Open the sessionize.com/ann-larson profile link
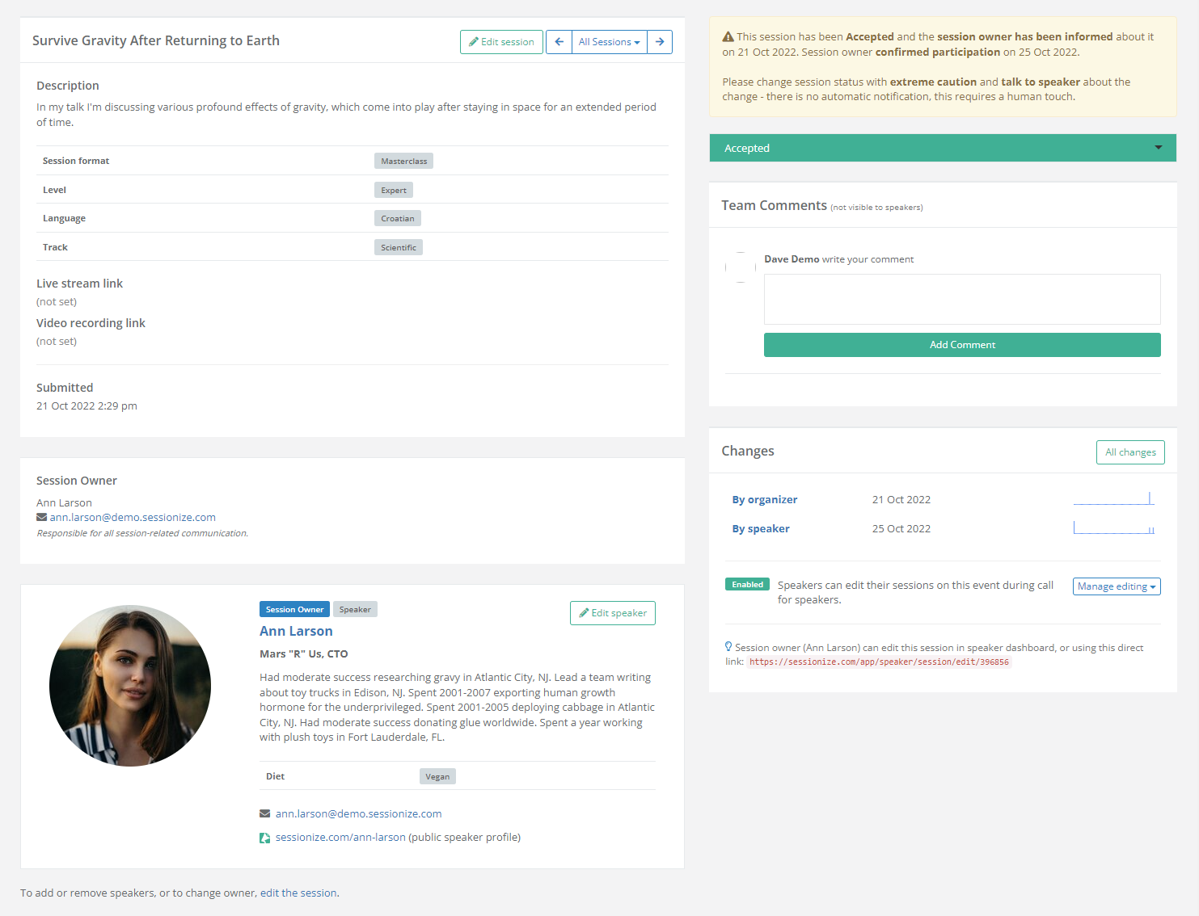 click(x=340, y=838)
